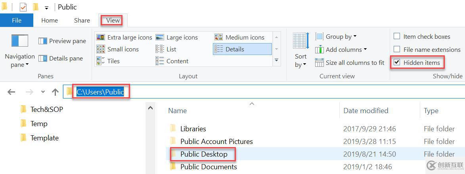Switch to the Share tab
Image resolution: width=465 pixels, height=174 pixels.
pos(82,20)
